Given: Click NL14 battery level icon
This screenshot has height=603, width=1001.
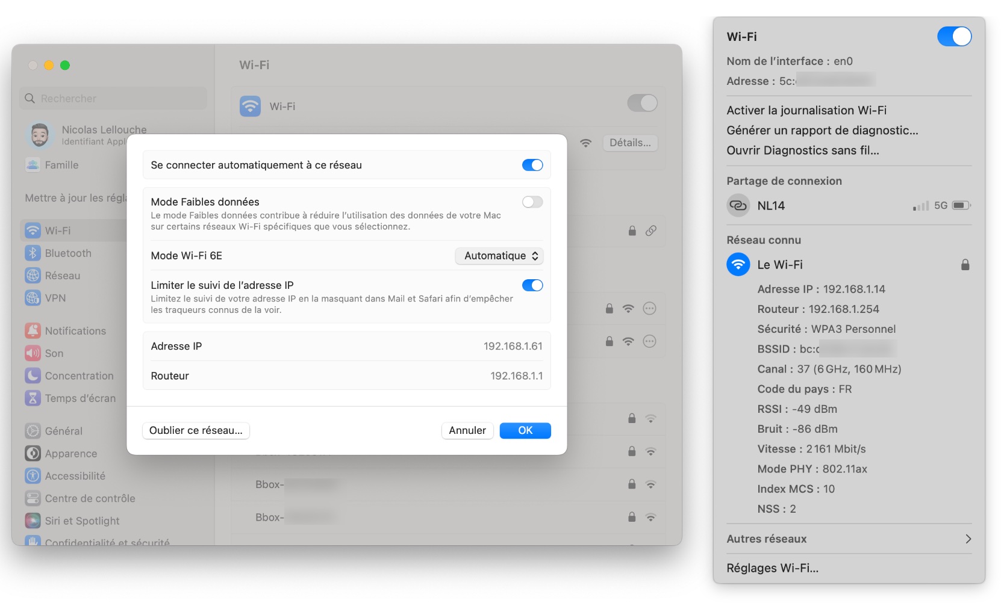Looking at the screenshot, I should tap(961, 205).
